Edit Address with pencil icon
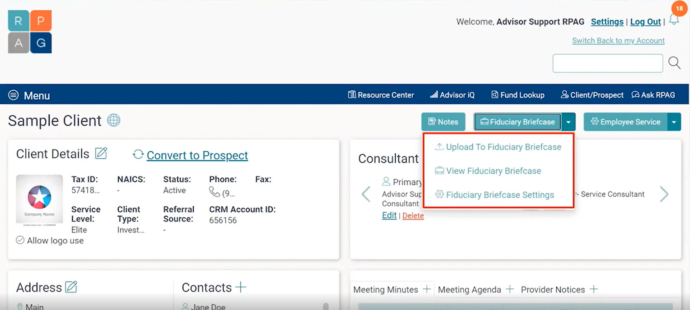Image resolution: width=690 pixels, height=310 pixels. [x=71, y=287]
